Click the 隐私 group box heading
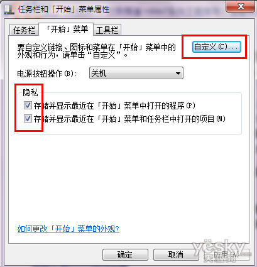This screenshot has height=267, width=257. 31,92
